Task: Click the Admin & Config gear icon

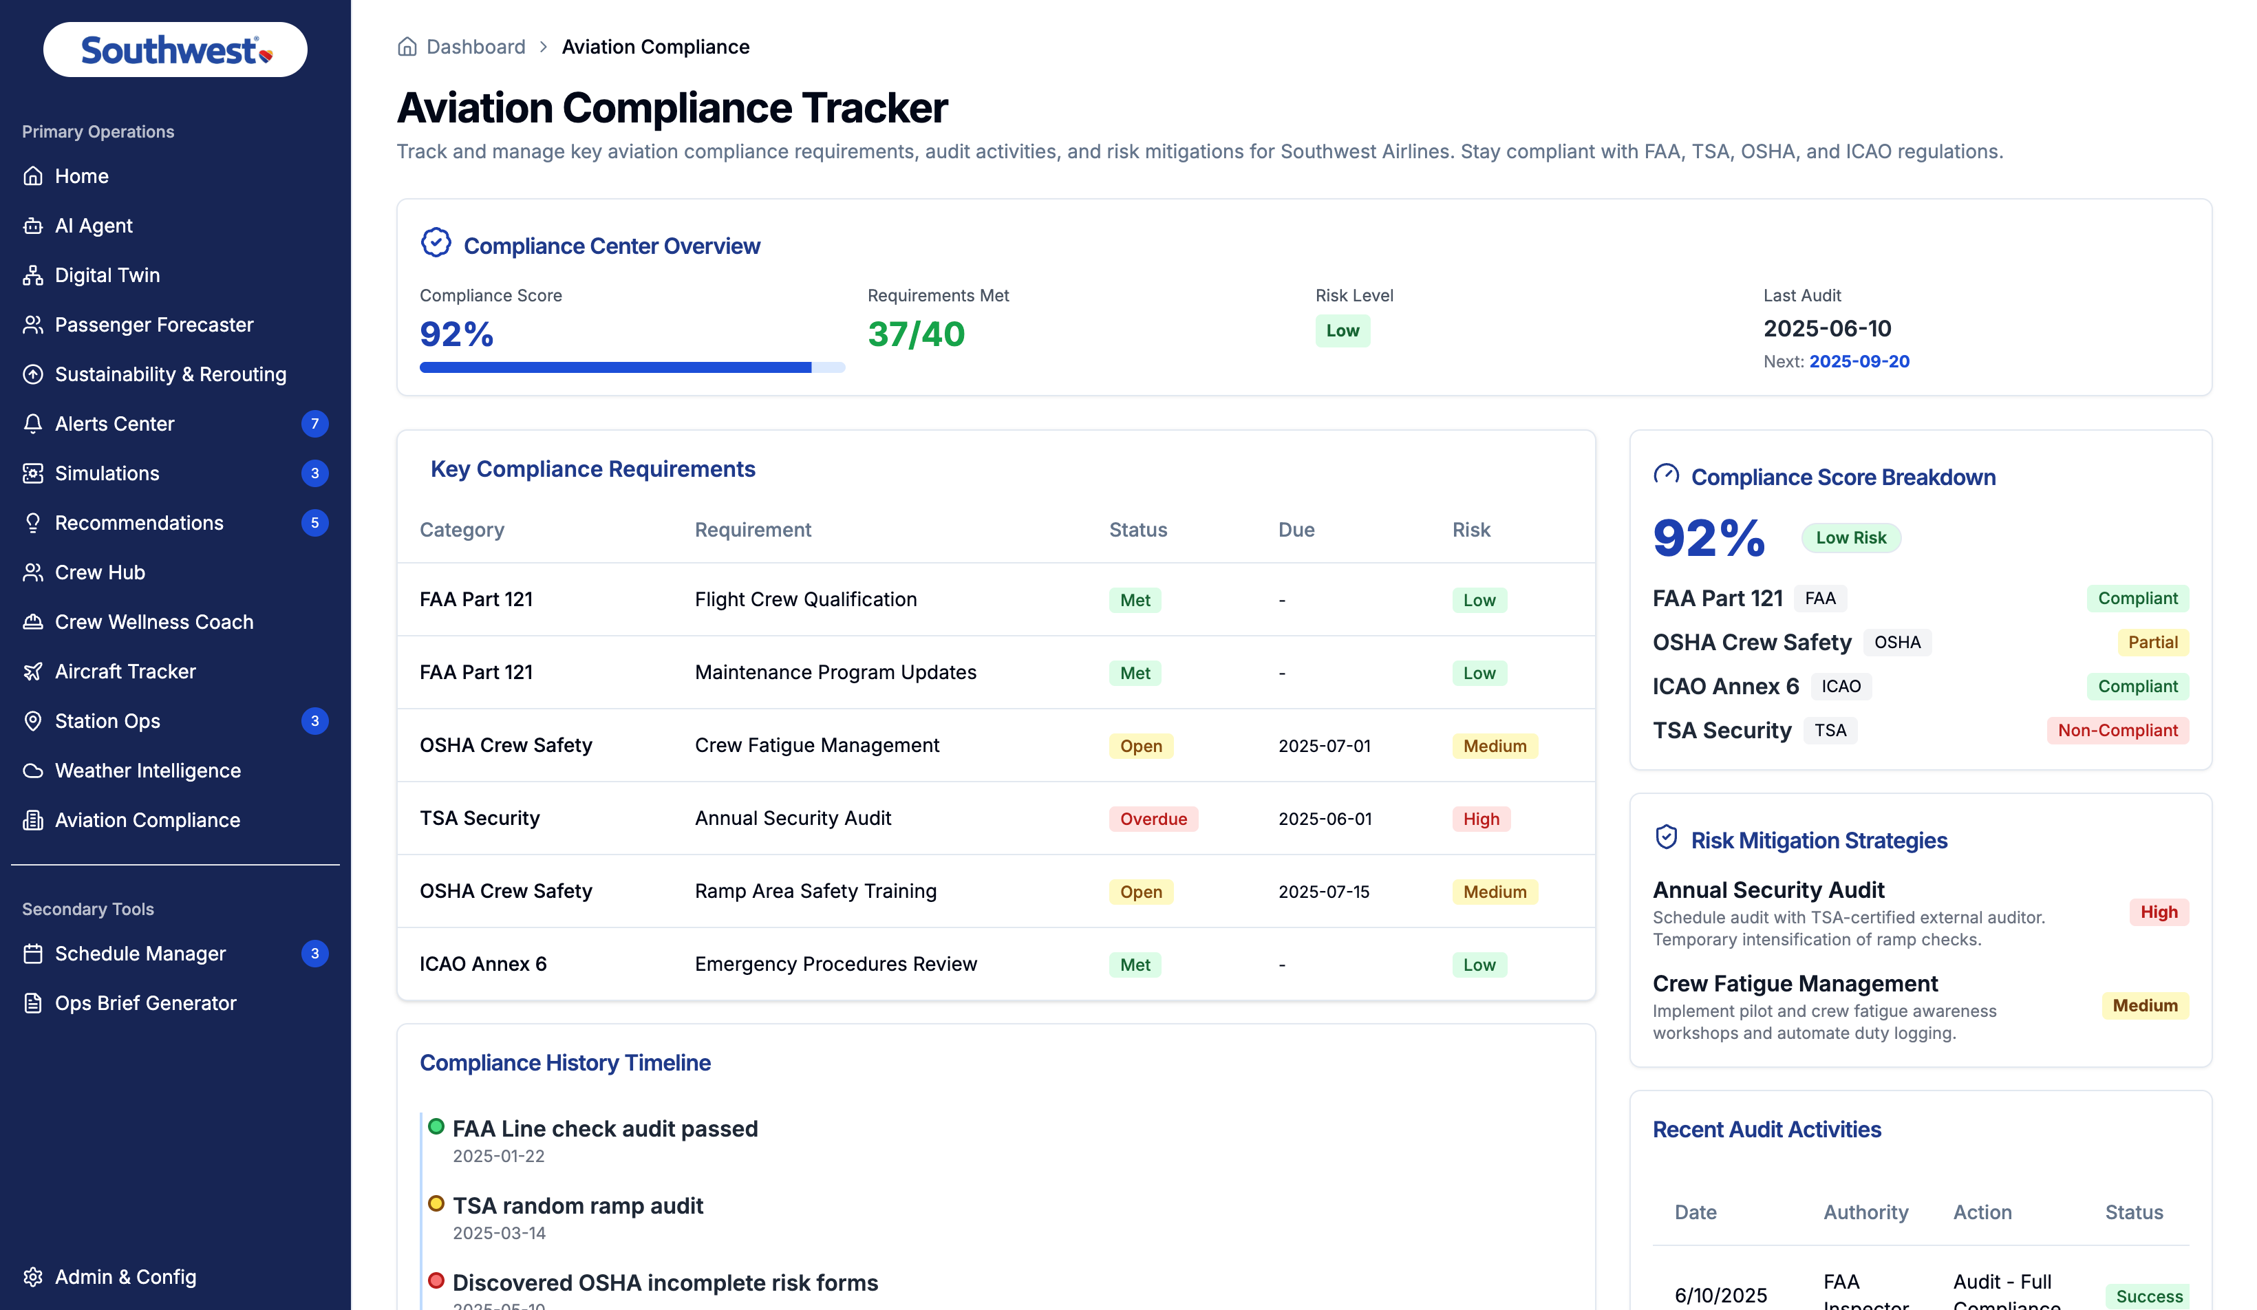Action: 33,1277
